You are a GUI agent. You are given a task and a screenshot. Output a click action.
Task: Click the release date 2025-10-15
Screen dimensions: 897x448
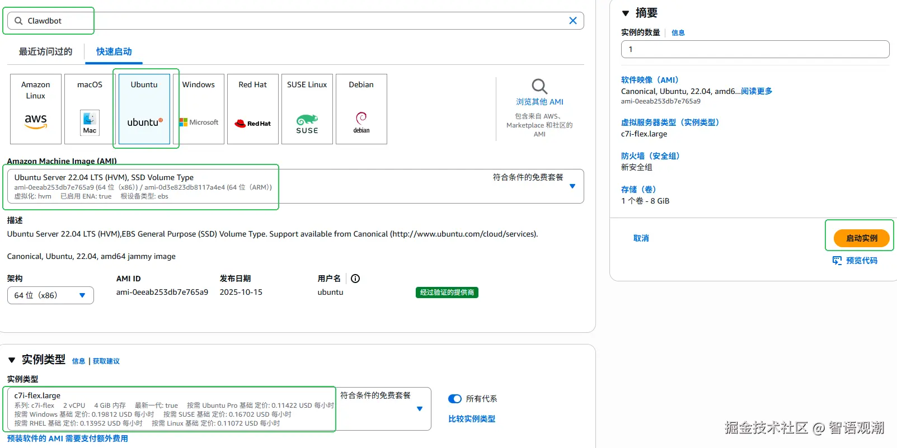coord(241,292)
